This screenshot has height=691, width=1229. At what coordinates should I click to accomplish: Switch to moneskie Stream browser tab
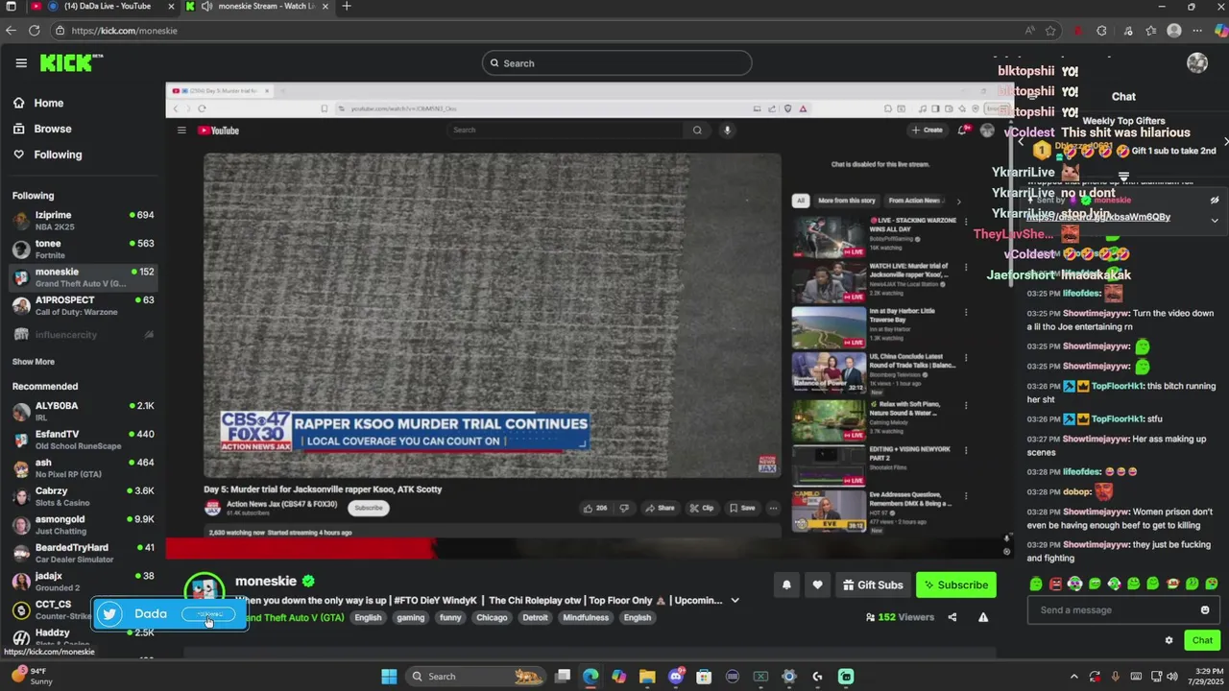point(258,7)
